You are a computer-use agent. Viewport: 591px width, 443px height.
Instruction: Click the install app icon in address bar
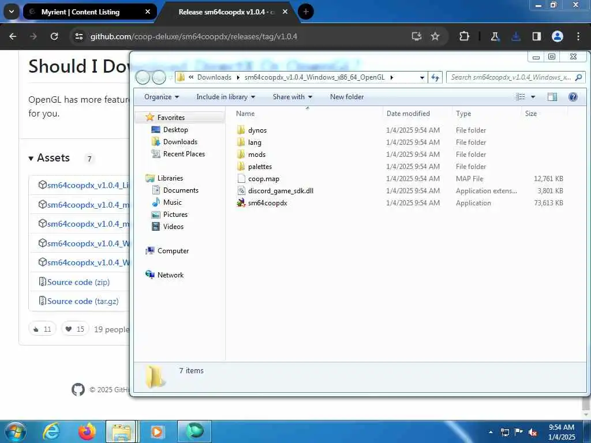pyautogui.click(x=417, y=36)
